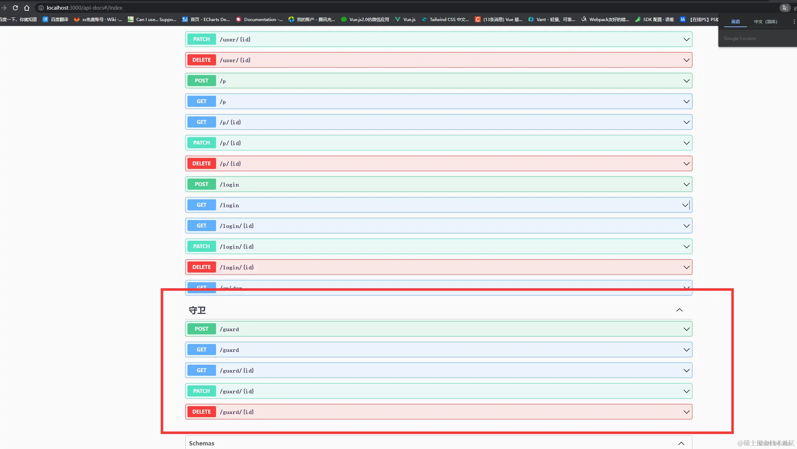The image size is (797, 449).
Task: Expand the DELETE /guard/{id} chevron
Action: coord(686,412)
